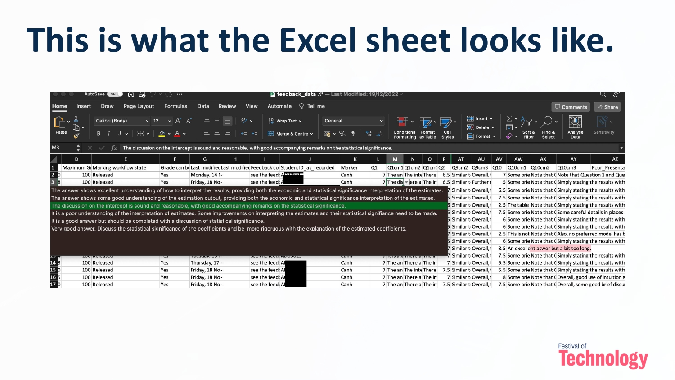This screenshot has width=675, height=380.
Task: Expand the Wrap Text dropdown
Action: [x=300, y=121]
